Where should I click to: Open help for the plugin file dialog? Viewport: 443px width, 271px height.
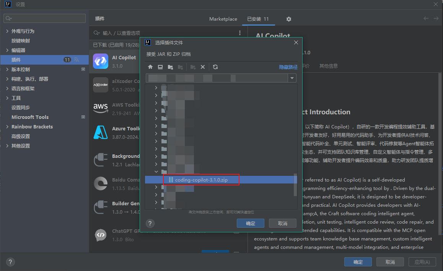150,223
